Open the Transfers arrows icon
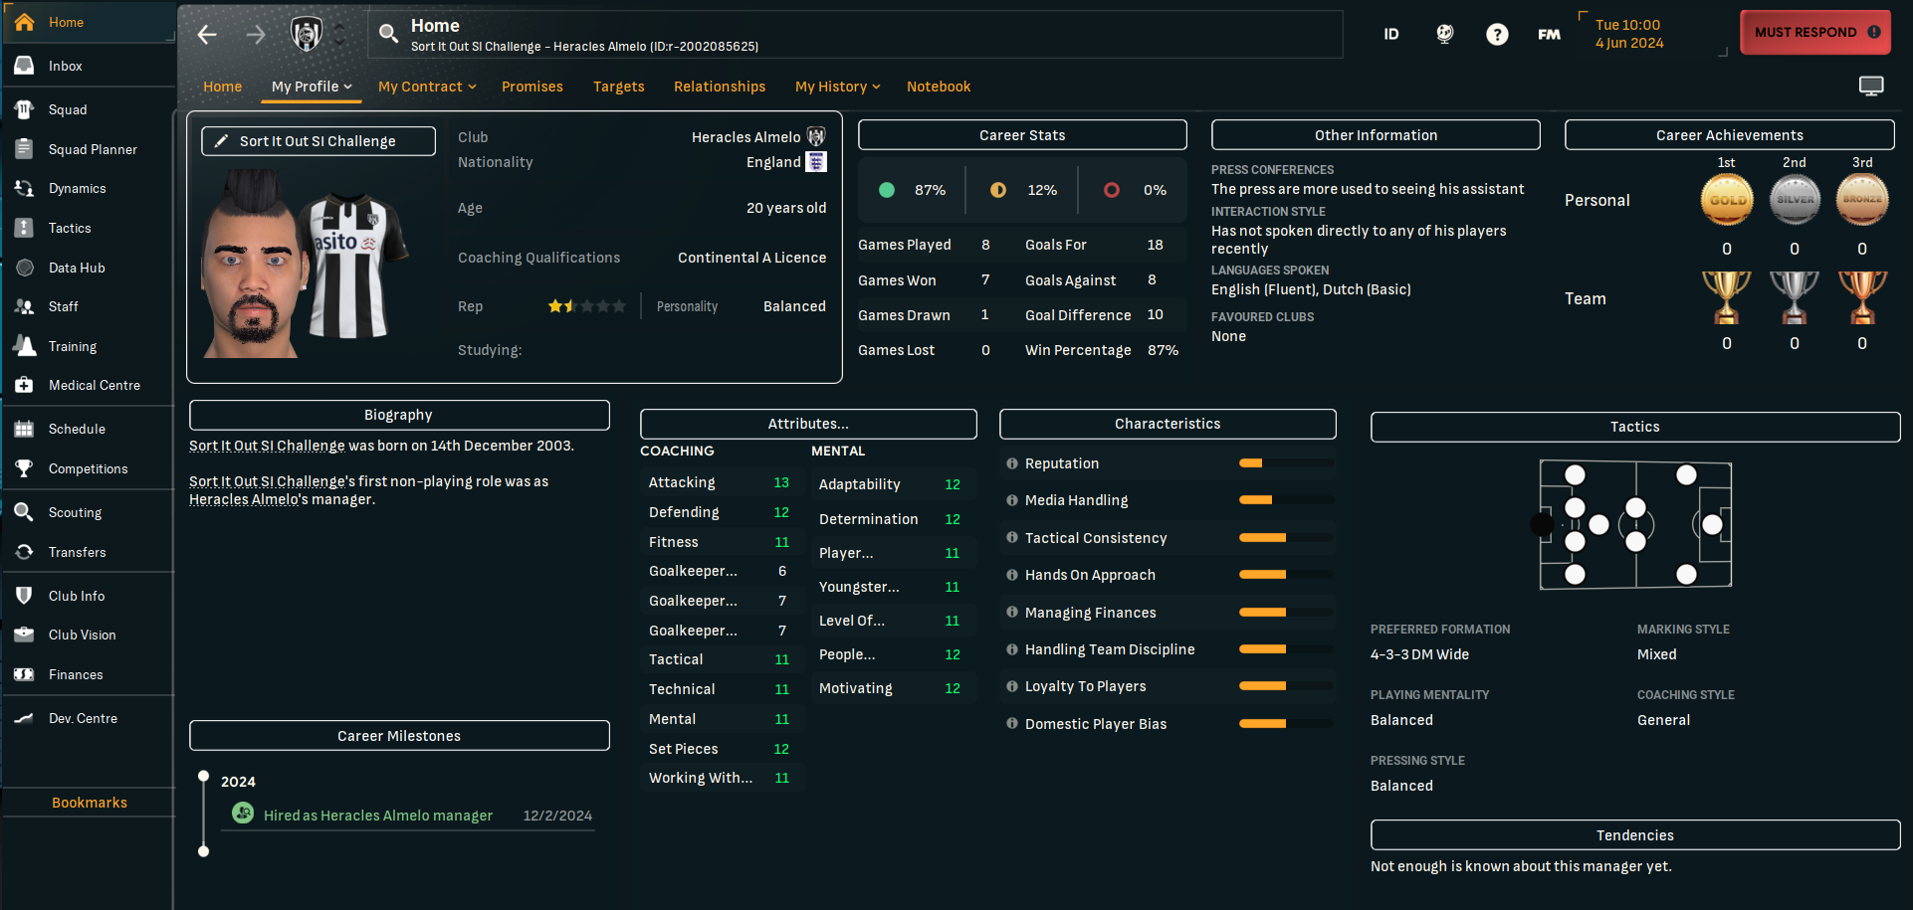This screenshot has height=910, width=1913. point(25,552)
